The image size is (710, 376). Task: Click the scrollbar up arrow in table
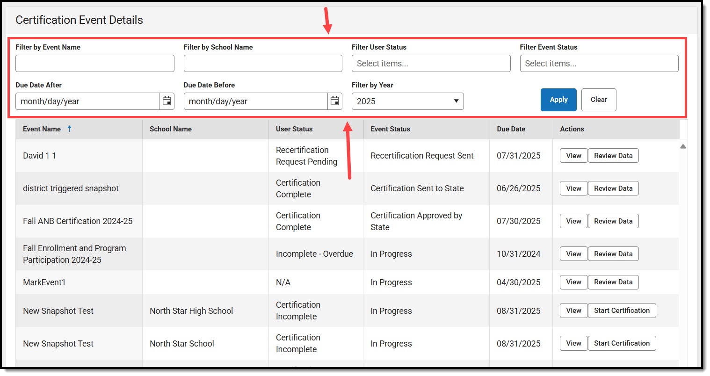(x=683, y=146)
